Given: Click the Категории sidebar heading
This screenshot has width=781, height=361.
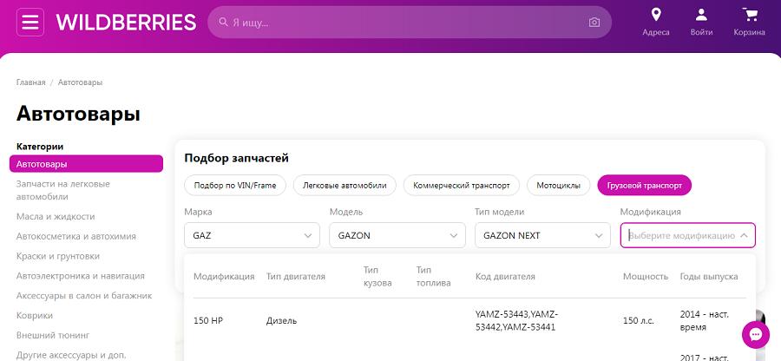Looking at the screenshot, I should click(40, 147).
